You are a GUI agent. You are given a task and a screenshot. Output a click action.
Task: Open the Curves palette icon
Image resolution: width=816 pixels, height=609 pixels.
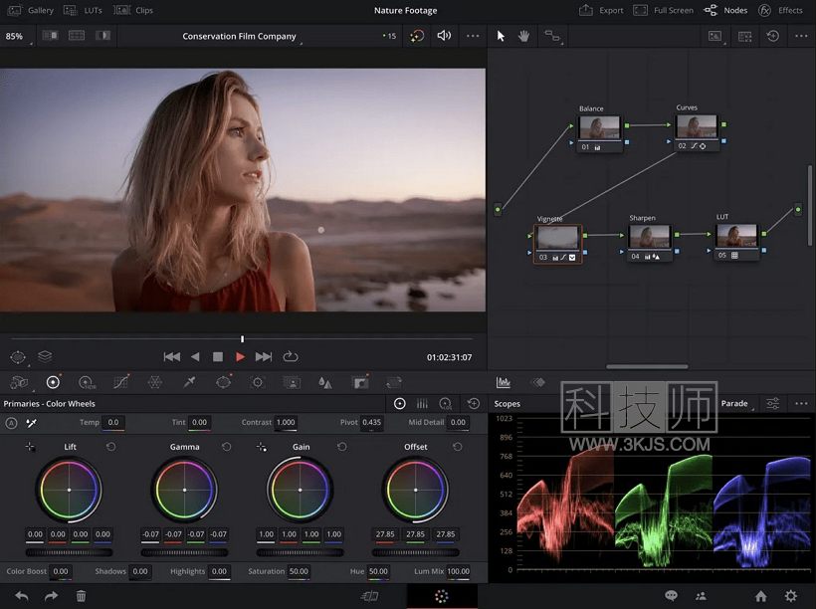(x=120, y=382)
